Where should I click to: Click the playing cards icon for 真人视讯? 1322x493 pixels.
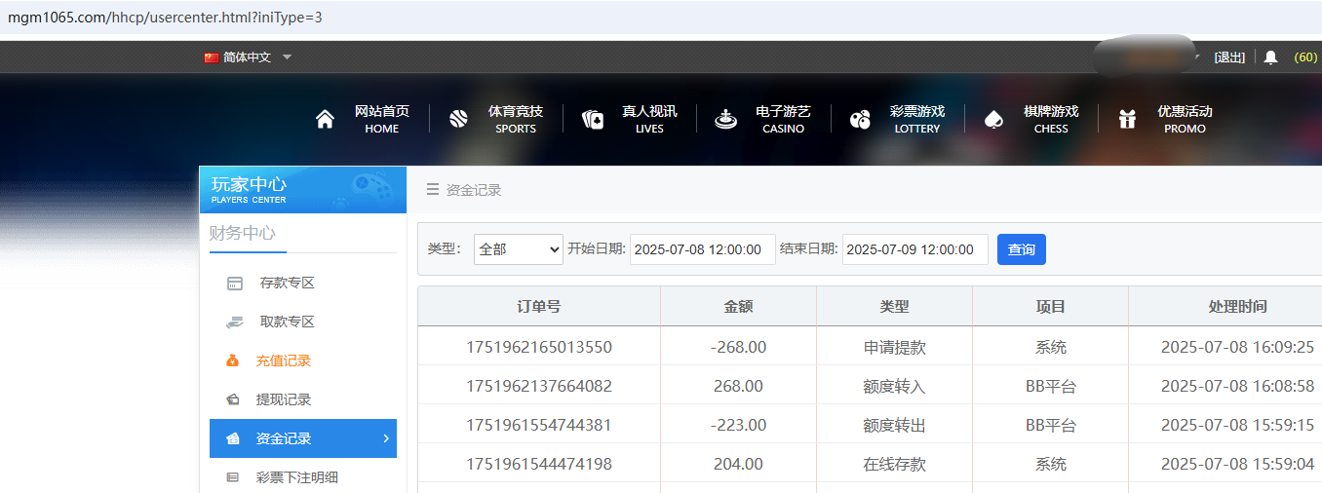click(593, 120)
